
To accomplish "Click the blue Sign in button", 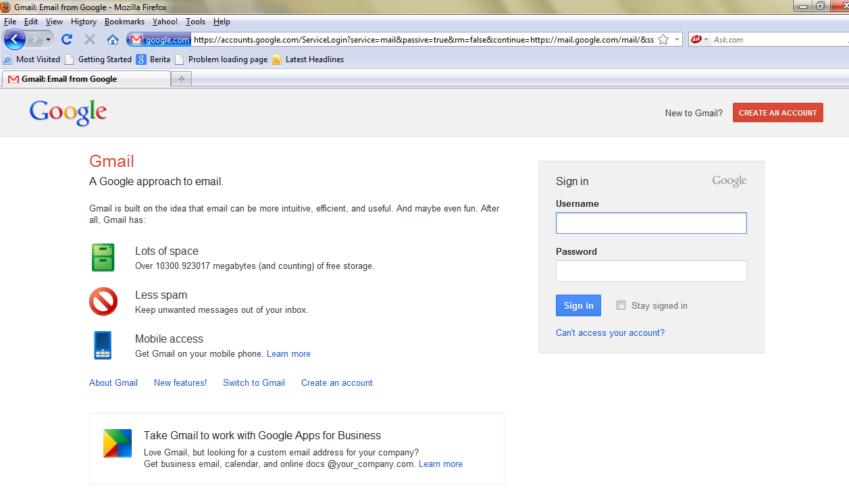I will [x=578, y=305].
